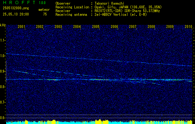Click the 1.1 frequency axis label
The width and height of the screenshot is (195, 124).
click(x=2, y=40)
